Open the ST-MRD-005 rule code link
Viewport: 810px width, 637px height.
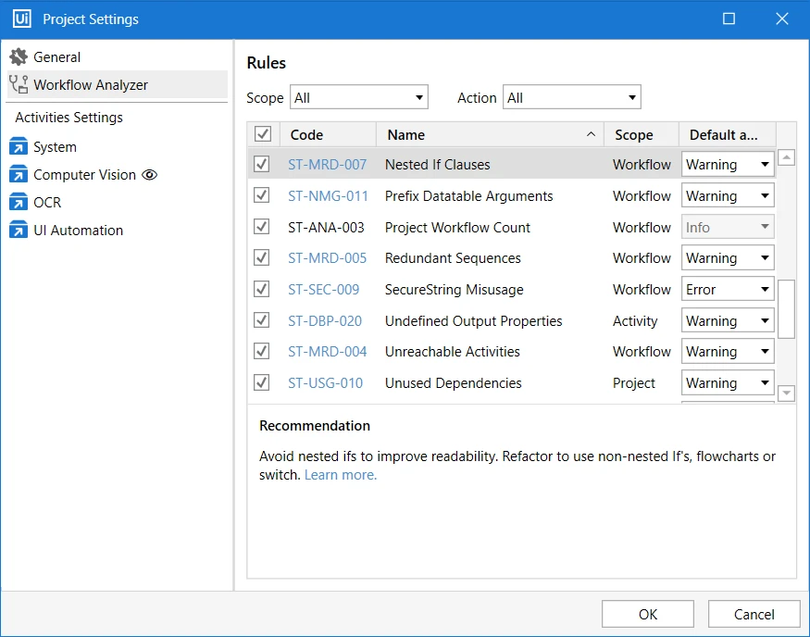(327, 257)
